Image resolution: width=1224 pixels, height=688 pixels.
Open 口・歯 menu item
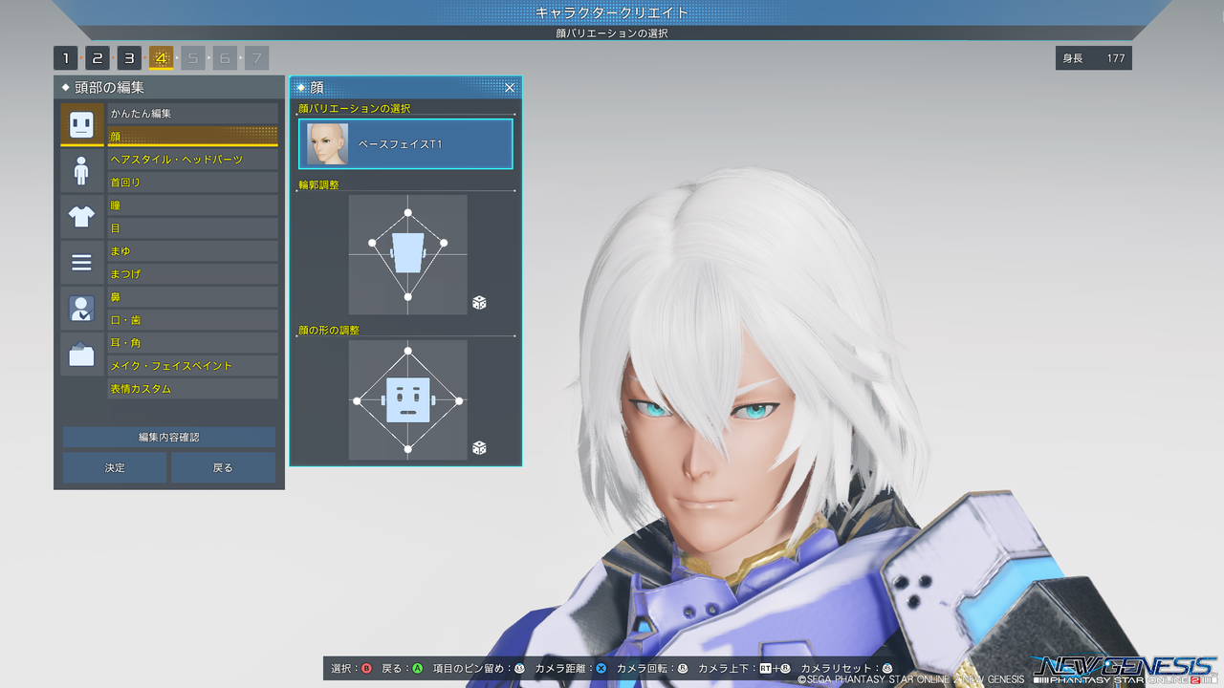[192, 320]
